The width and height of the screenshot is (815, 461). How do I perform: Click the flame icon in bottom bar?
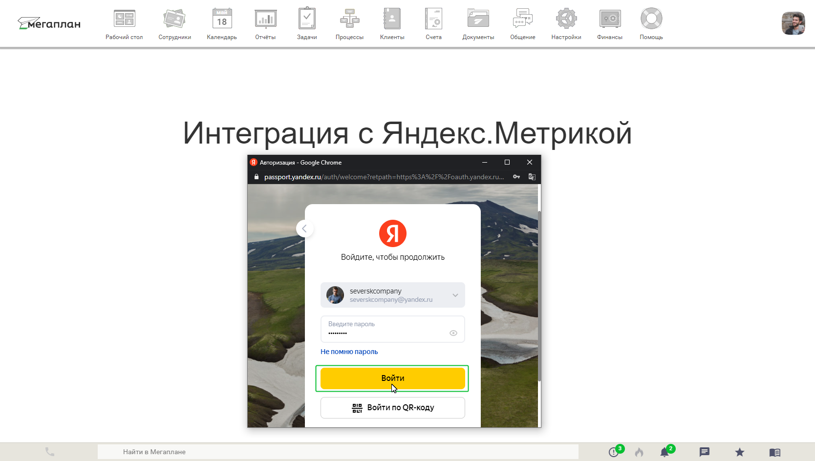(639, 452)
